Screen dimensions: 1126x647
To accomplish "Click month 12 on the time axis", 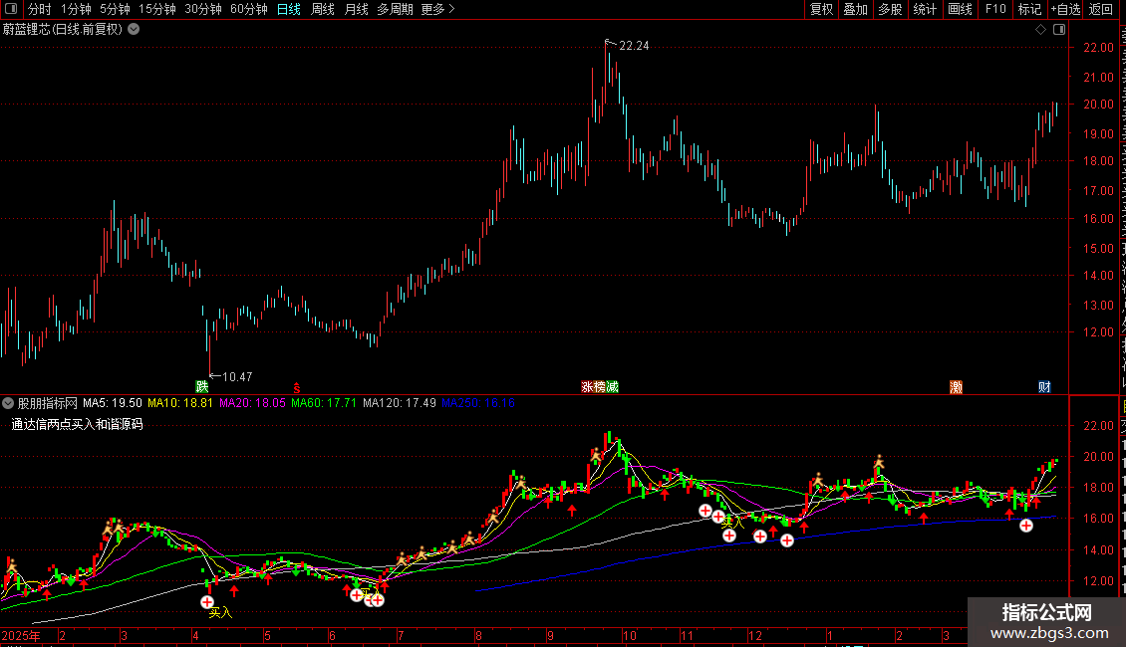I will pos(754,636).
